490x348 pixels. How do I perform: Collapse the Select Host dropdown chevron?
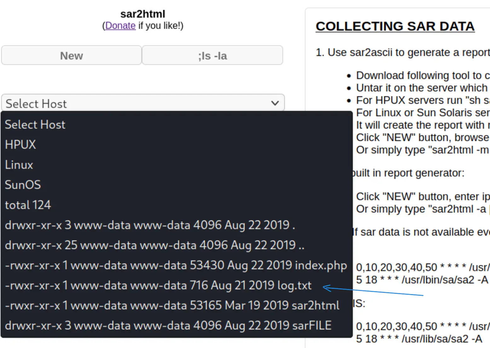[x=275, y=103]
